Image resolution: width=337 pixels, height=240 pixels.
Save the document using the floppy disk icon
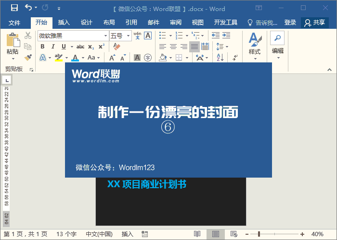point(14,8)
